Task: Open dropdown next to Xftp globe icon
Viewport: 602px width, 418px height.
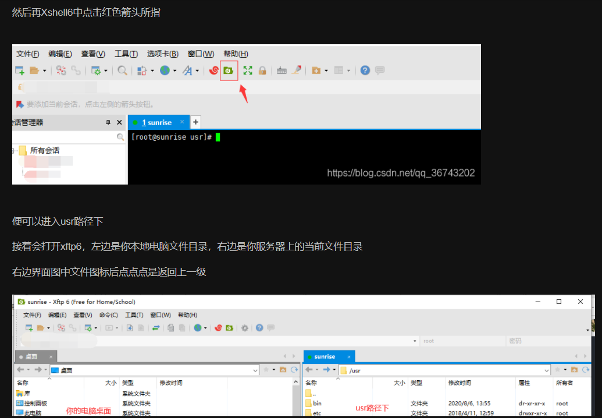Action: click(205, 328)
